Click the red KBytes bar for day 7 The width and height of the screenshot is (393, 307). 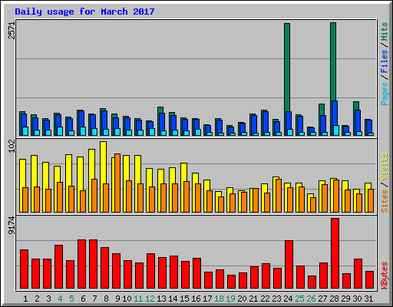(x=93, y=264)
